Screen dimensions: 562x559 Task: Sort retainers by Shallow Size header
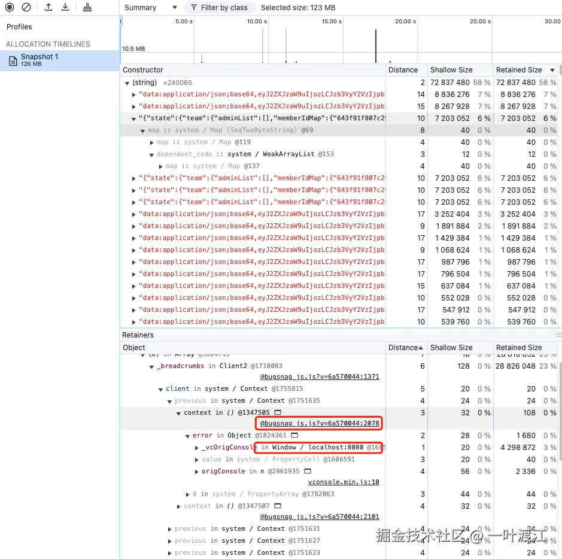460,348
